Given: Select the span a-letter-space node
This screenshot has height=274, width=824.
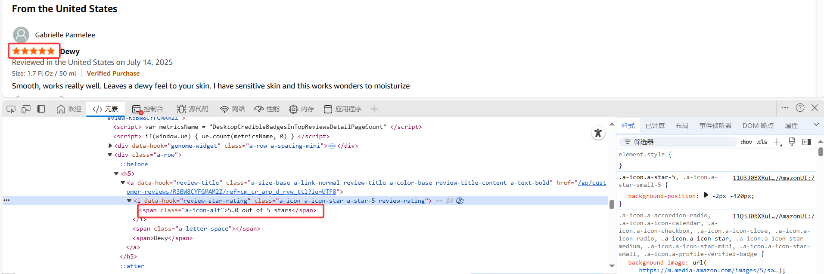Looking at the screenshot, I should point(196,228).
